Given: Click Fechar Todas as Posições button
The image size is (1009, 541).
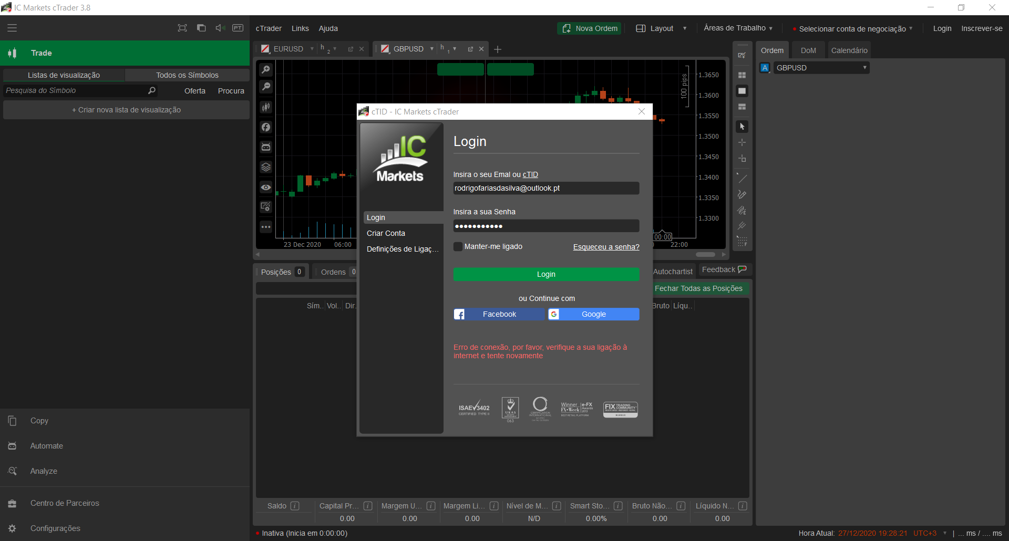Looking at the screenshot, I should pos(698,288).
